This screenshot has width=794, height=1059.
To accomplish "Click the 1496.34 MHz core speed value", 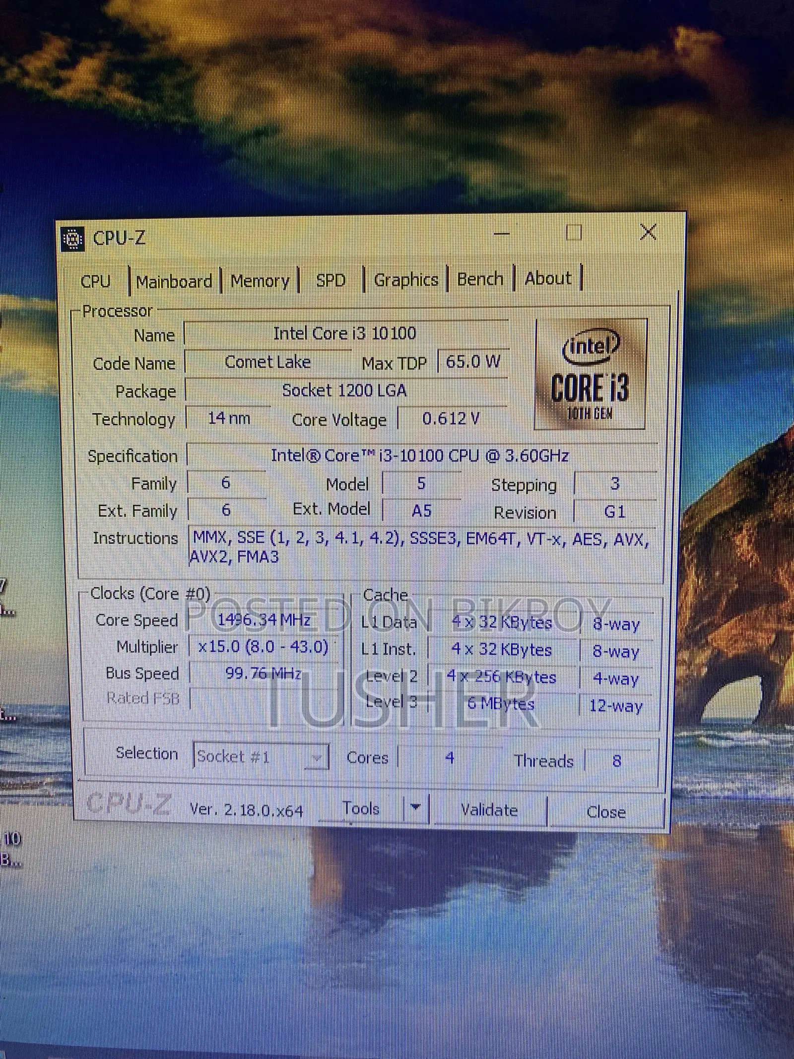I will tap(265, 620).
